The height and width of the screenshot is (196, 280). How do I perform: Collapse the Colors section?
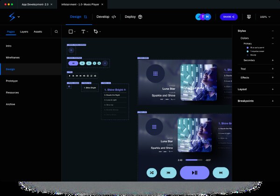(273, 38)
